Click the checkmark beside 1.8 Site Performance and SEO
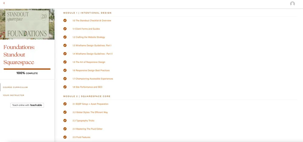 click(x=65, y=87)
